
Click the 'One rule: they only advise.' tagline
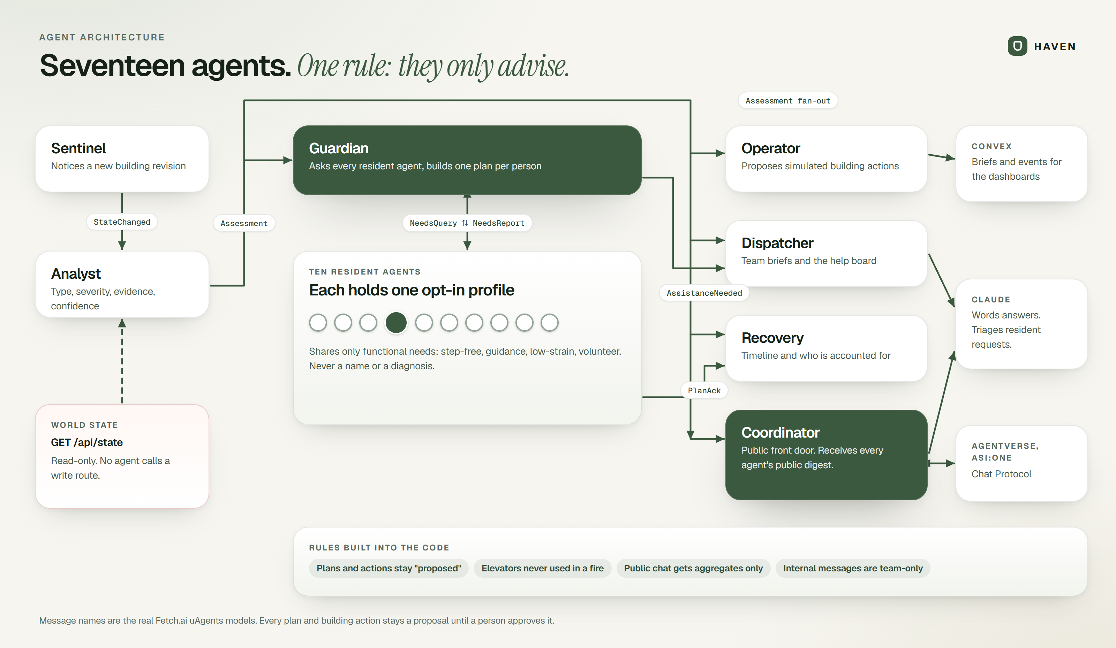coord(433,66)
